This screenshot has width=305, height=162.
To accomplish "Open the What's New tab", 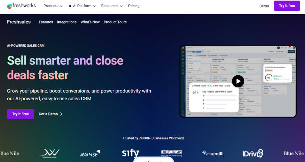I will [90, 22].
